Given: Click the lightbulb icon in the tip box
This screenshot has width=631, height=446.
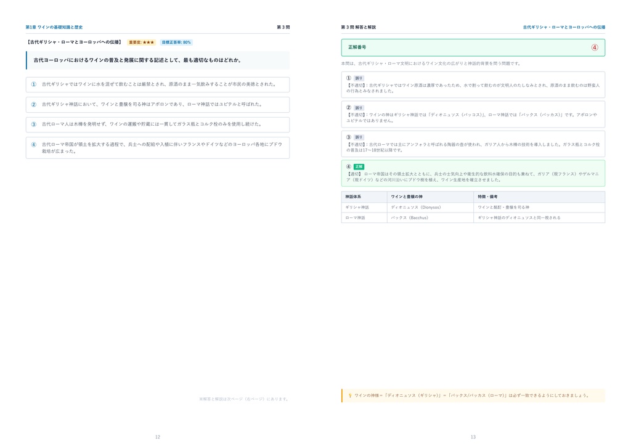Looking at the screenshot, I should click(x=350, y=395).
